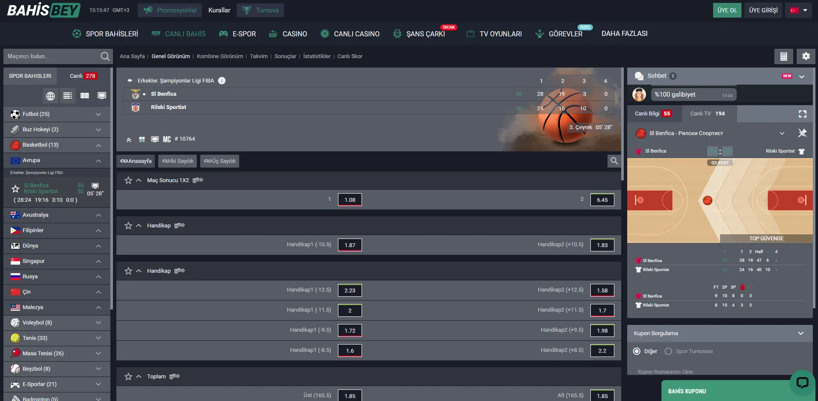Select the list view icon in sidebar
818x401 pixels.
[68, 96]
